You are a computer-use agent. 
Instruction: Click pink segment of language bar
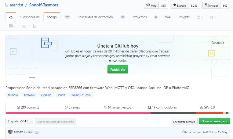[78, 113]
